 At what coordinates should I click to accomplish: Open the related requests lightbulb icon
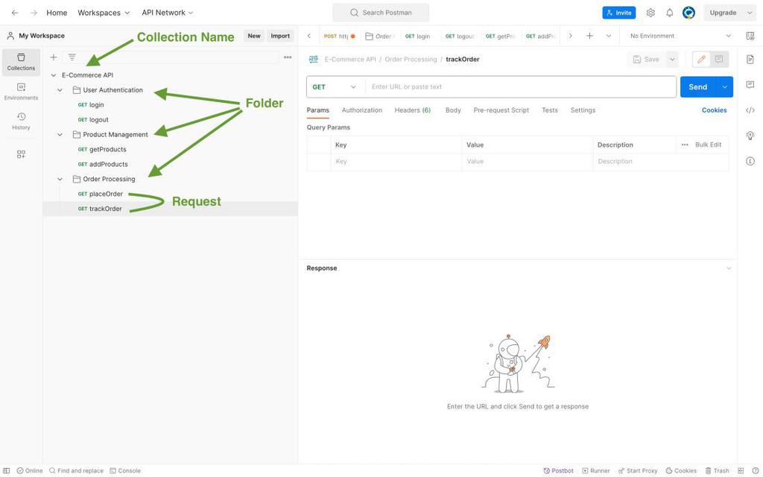tap(750, 136)
